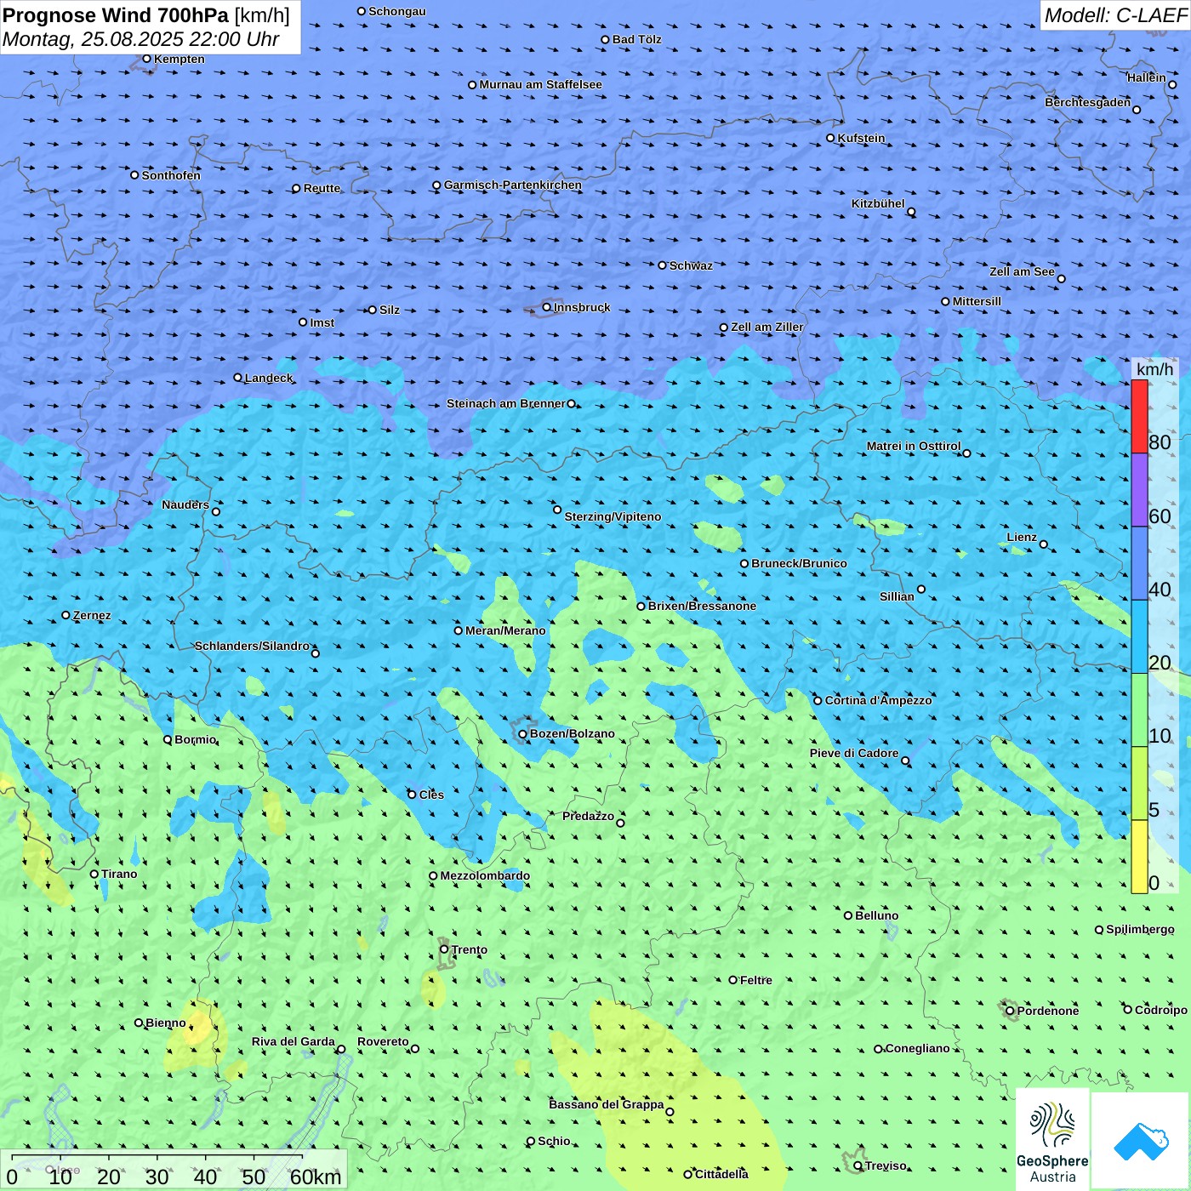
Task: Click the 'Sillian' label
Action: [897, 596]
